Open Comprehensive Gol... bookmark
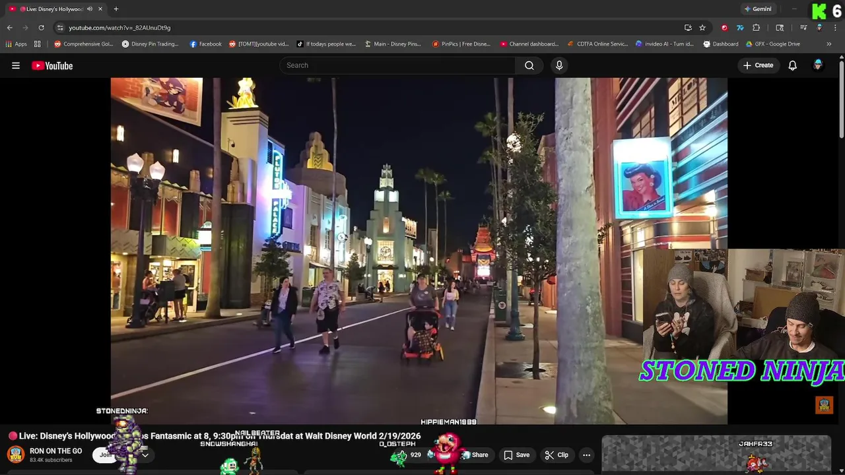This screenshot has height=475, width=845. click(x=84, y=44)
